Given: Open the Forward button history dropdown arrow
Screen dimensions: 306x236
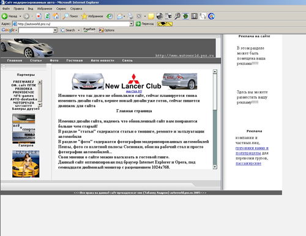Looking at the screenshot, I should (32, 16).
